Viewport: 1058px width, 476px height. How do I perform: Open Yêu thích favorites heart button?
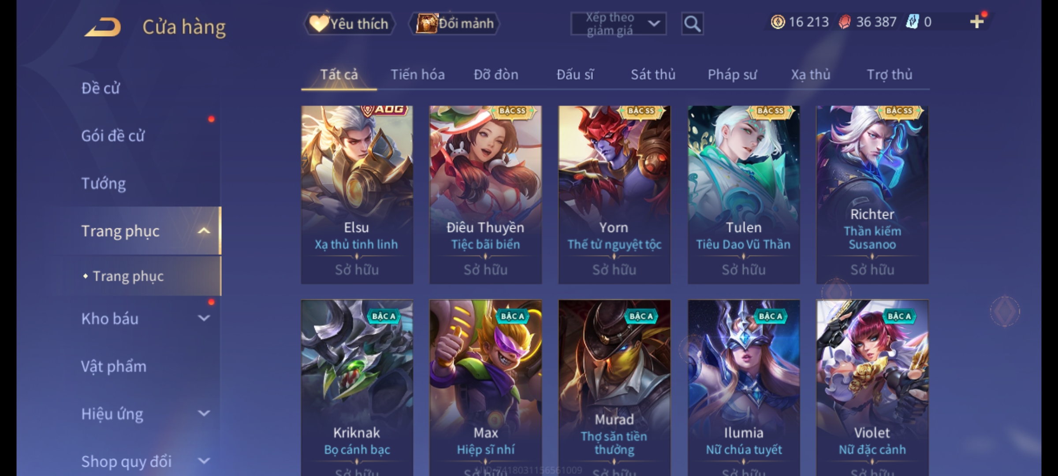click(350, 23)
